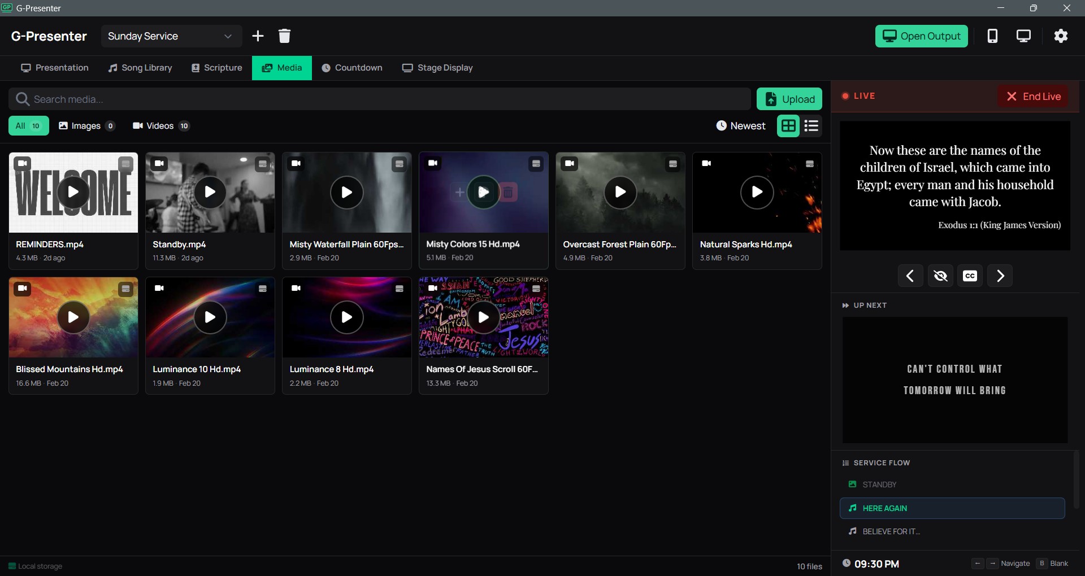Delete the playlist using the trash icon
Screen dimensions: 1085x576
pyautogui.click(x=284, y=36)
